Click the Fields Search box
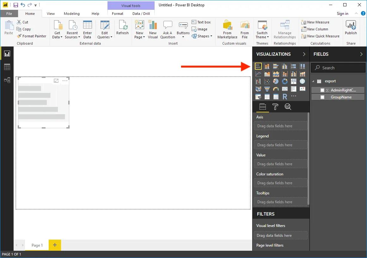 [338, 68]
